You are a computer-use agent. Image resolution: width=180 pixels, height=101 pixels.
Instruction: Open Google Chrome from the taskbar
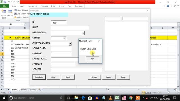coord(131,98)
